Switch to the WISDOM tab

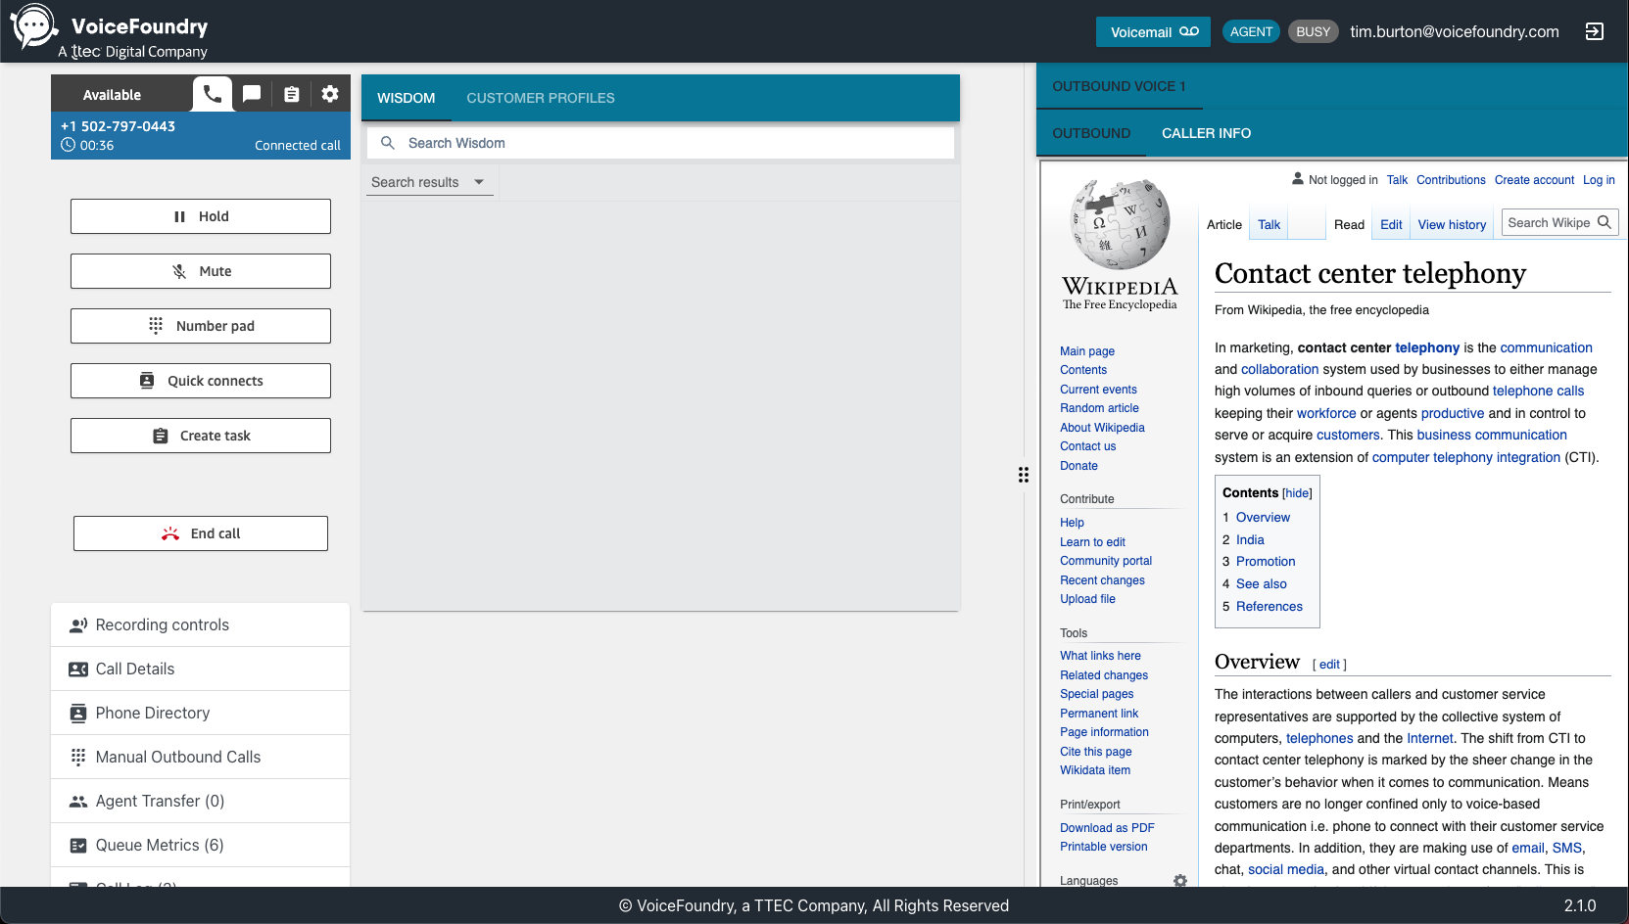[406, 98]
